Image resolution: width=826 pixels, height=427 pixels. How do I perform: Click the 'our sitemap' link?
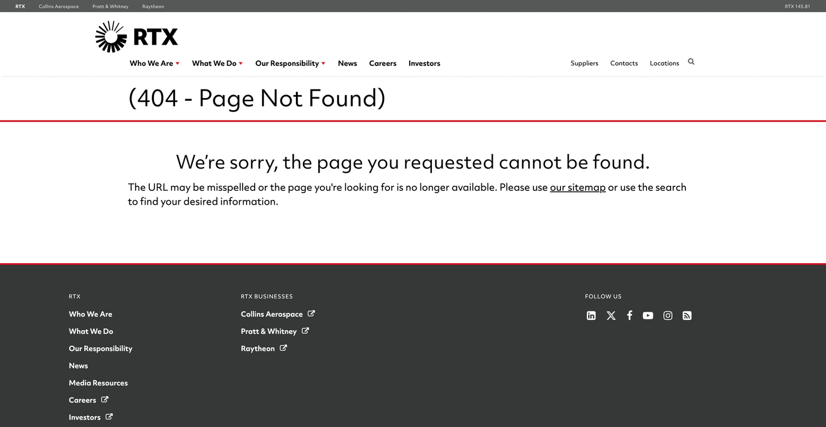pyautogui.click(x=578, y=187)
